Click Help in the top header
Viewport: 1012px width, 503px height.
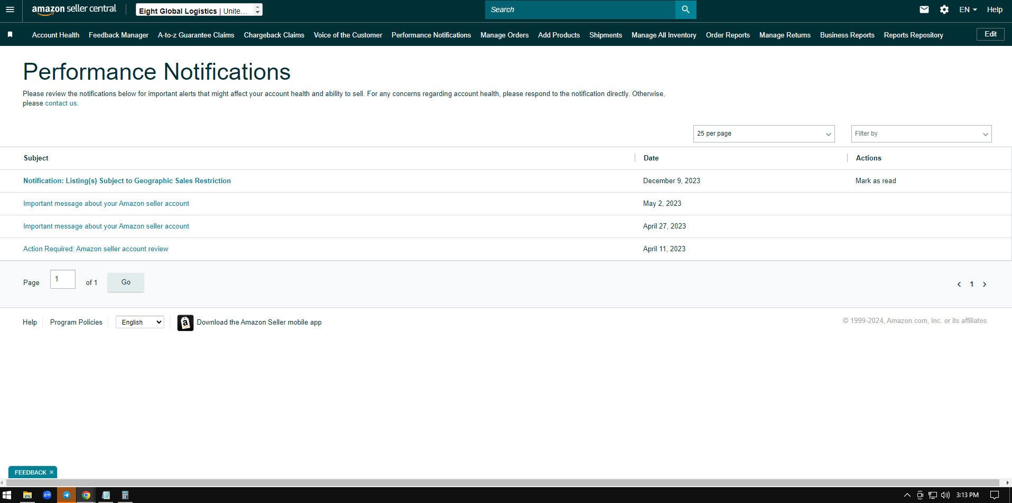click(995, 10)
